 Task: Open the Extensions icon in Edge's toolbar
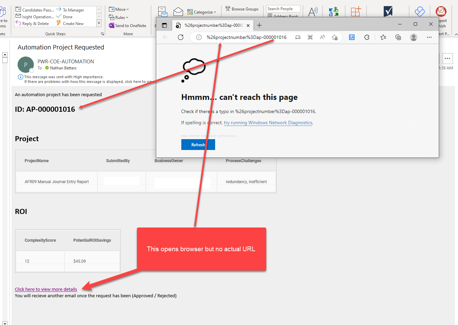coord(367,37)
